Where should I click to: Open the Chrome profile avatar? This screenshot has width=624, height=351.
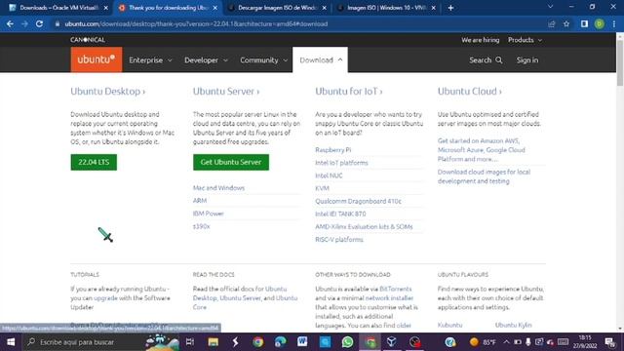600,23
